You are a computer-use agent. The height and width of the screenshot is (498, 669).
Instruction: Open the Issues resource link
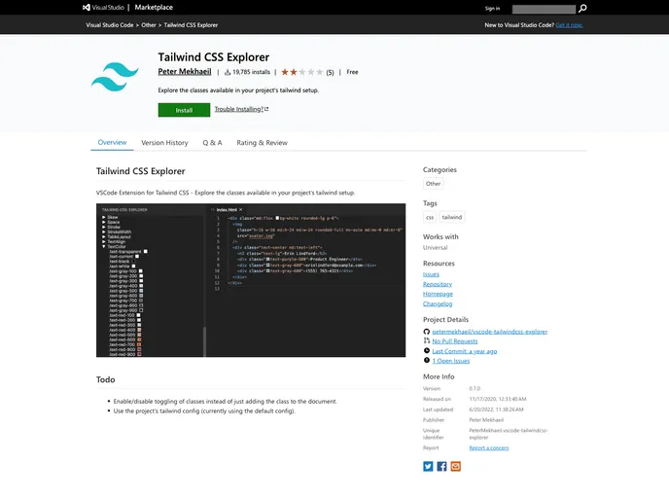tap(431, 274)
